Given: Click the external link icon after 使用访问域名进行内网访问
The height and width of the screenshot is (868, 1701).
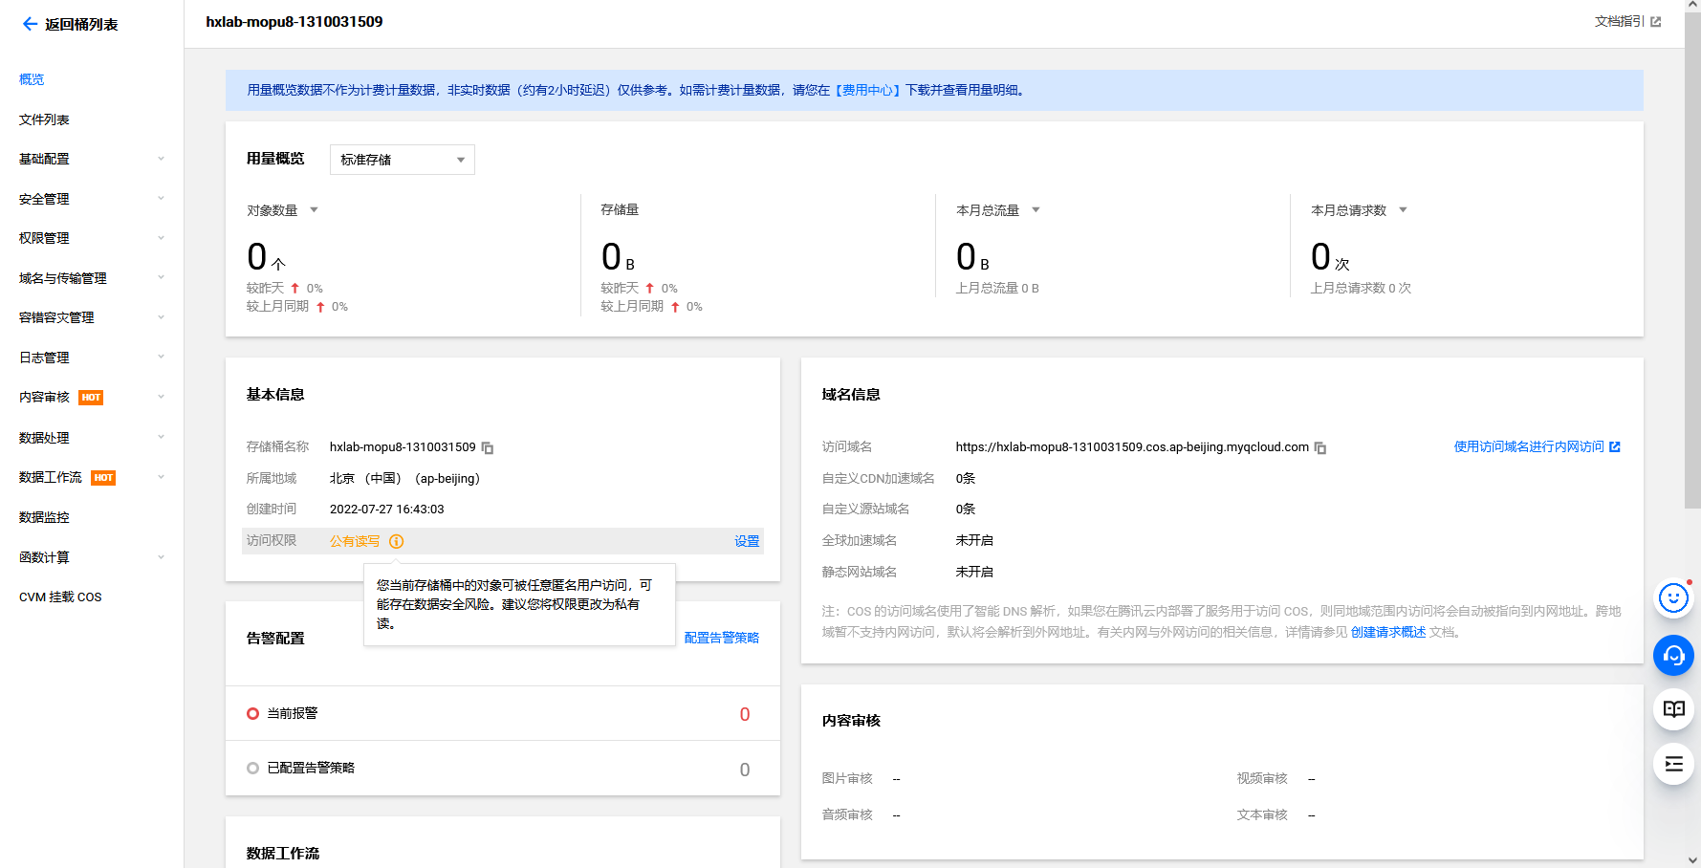Looking at the screenshot, I should tap(1615, 446).
